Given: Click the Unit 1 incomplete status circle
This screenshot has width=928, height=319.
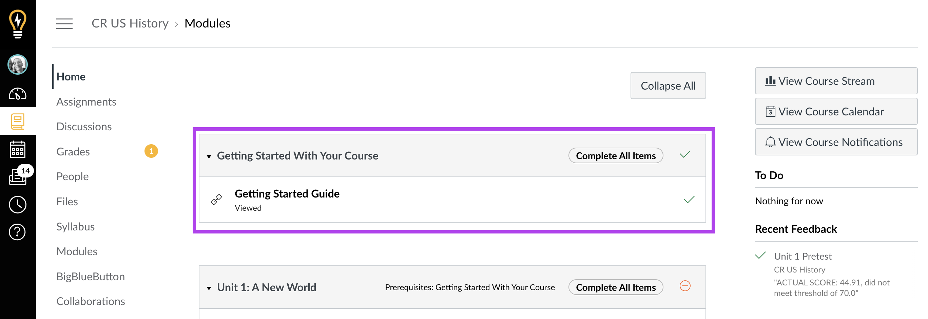Looking at the screenshot, I should click(685, 286).
